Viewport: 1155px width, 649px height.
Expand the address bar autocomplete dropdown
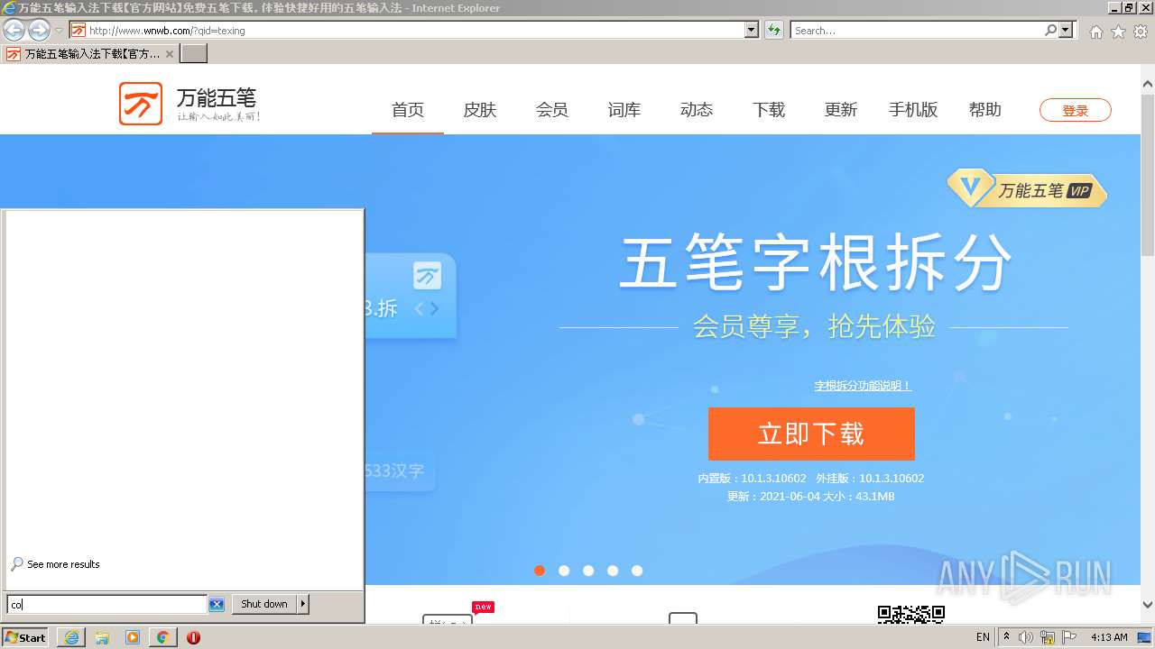coord(752,30)
